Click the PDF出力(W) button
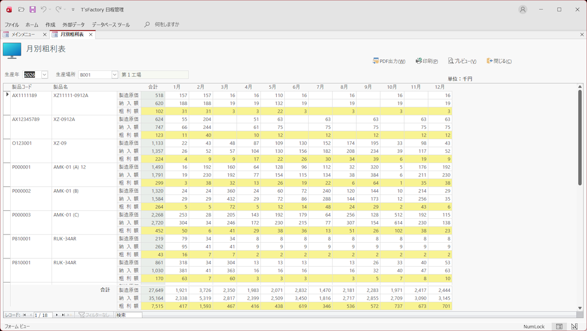 coord(389,61)
